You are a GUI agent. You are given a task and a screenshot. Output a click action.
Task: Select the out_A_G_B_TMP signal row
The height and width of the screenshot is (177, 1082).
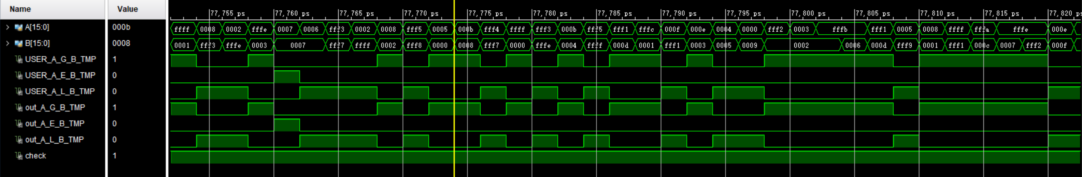[x=52, y=108]
